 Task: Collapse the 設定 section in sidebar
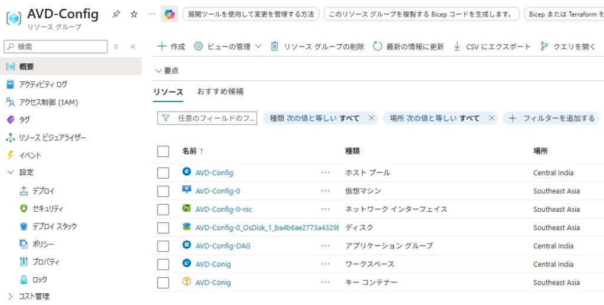tap(10, 172)
